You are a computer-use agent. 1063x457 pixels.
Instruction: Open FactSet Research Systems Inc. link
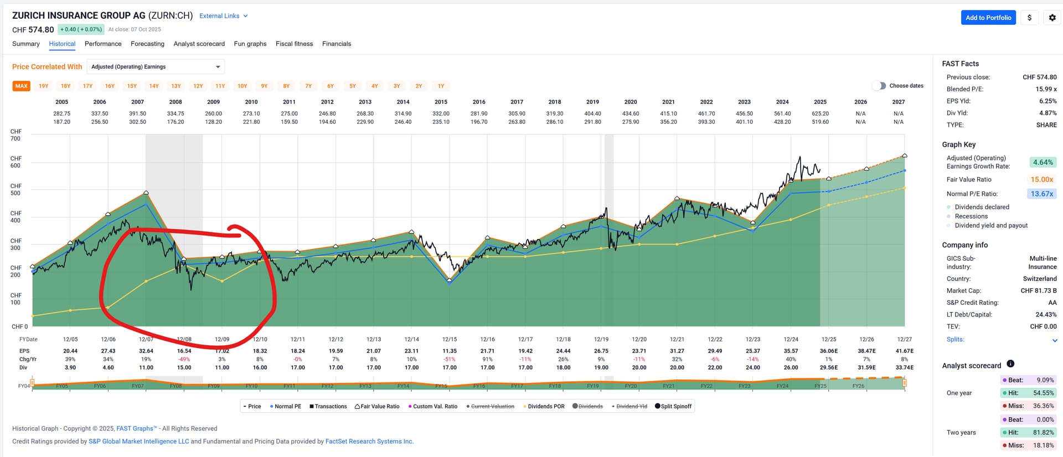369,442
